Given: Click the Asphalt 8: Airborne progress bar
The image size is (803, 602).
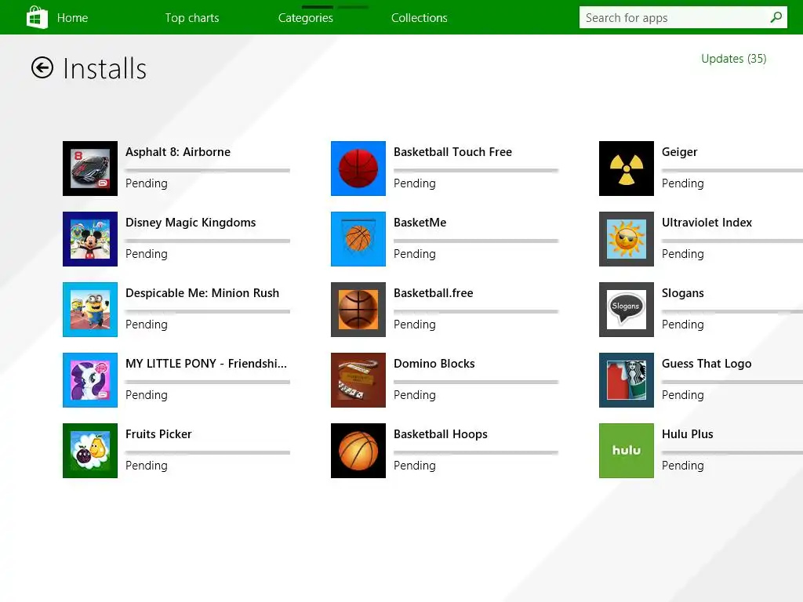Looking at the screenshot, I should (x=208, y=170).
